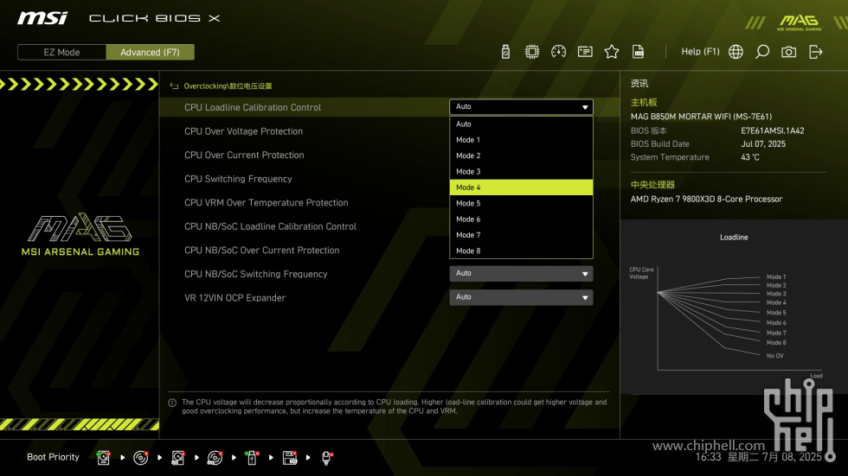Image resolution: width=848 pixels, height=476 pixels.
Task: Open the CPU NB/SoC Switching Frequency dropdown
Action: (521, 274)
